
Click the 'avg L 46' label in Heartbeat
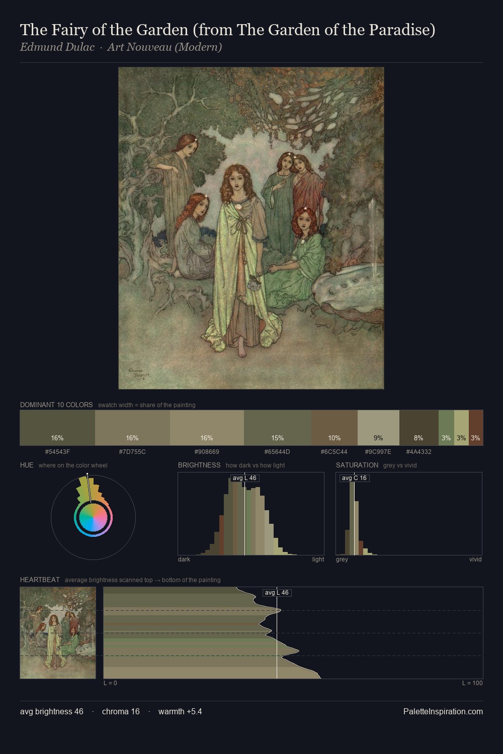pyautogui.click(x=277, y=593)
